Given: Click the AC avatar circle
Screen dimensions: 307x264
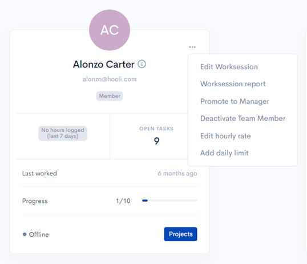Looking at the screenshot, I should [x=110, y=30].
